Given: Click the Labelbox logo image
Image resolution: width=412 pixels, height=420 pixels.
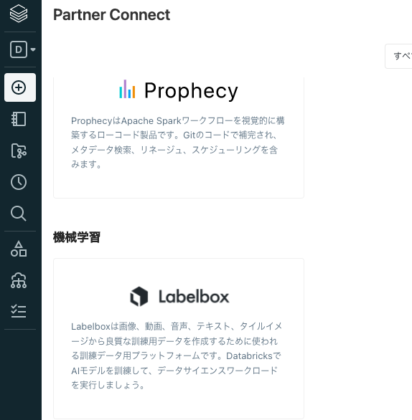Looking at the screenshot, I should coord(179,297).
